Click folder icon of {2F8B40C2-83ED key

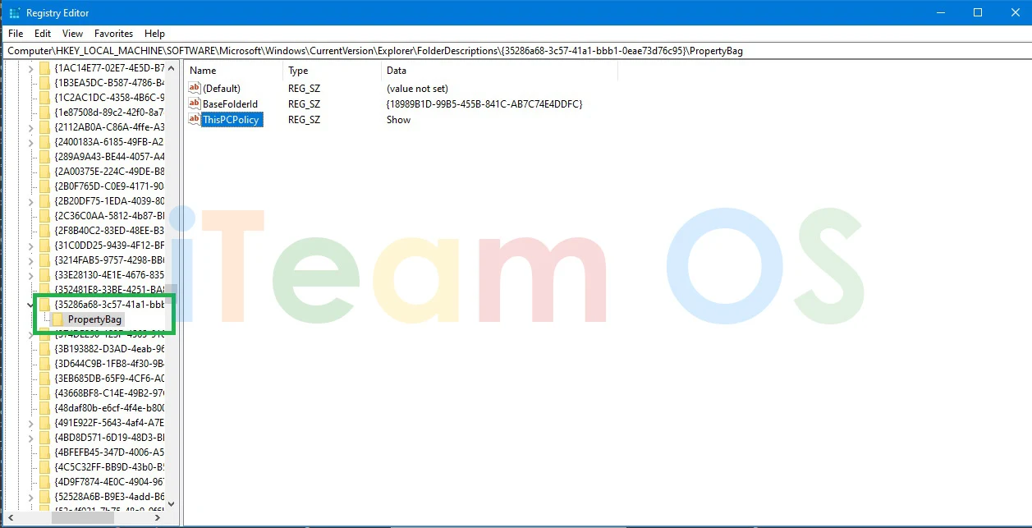45,230
